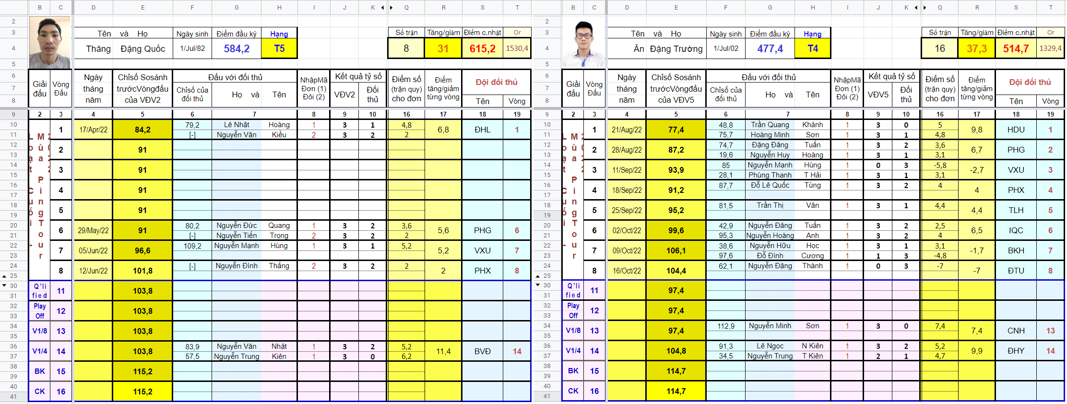Open the photo of player Ân Đặng Trường

click(583, 44)
